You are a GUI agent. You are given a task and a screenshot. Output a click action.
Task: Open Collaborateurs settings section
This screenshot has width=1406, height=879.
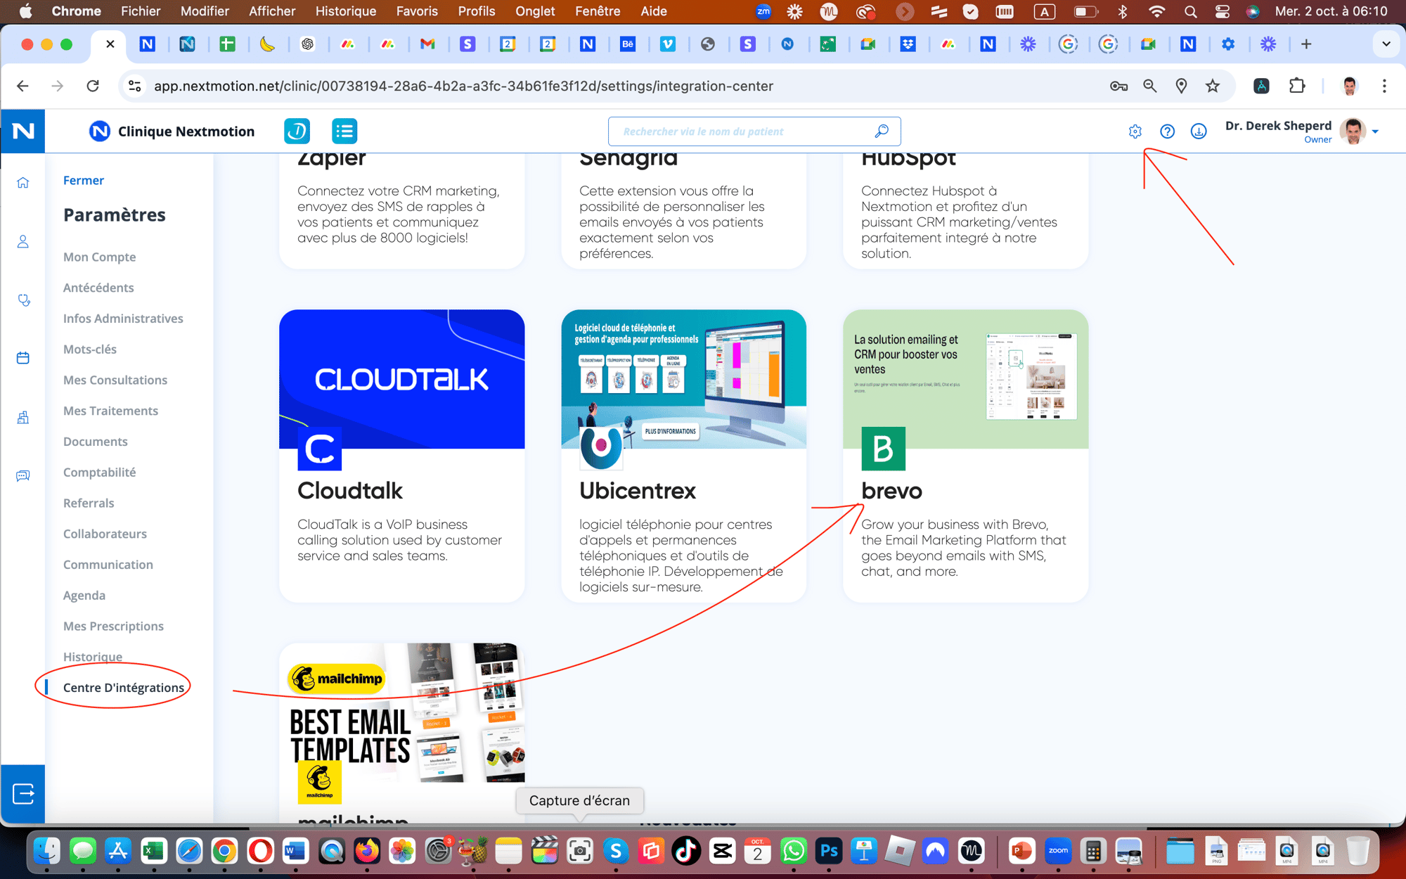click(105, 534)
